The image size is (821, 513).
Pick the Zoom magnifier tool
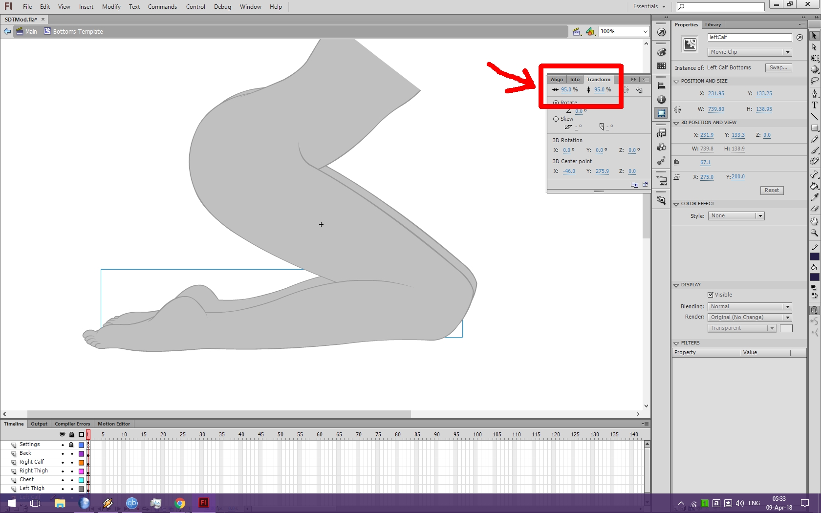point(814,233)
